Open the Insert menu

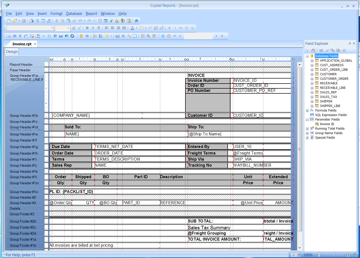click(x=42, y=14)
